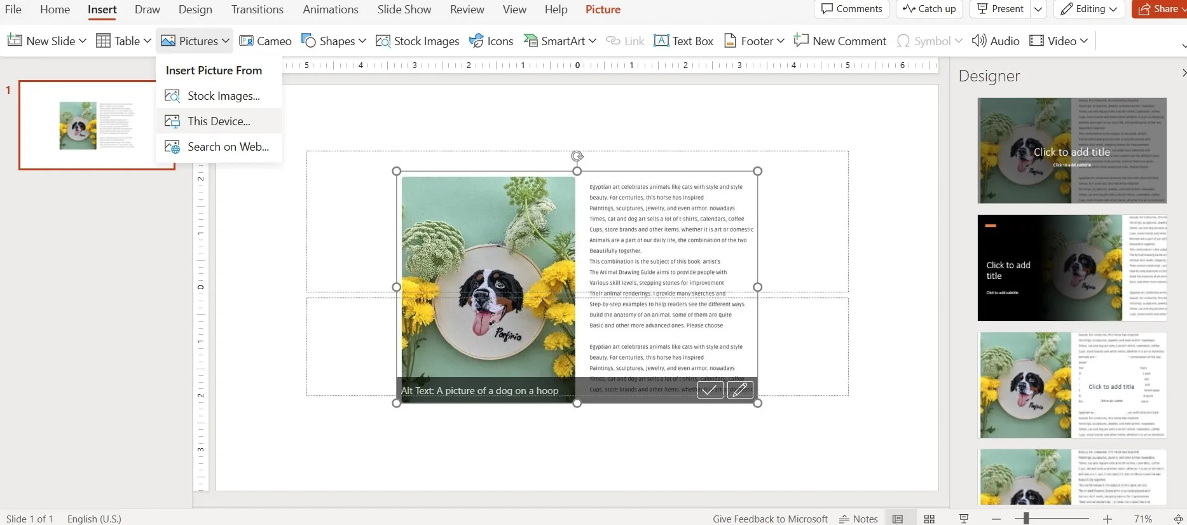Add a New Comment
The image size is (1187, 525).
[840, 41]
